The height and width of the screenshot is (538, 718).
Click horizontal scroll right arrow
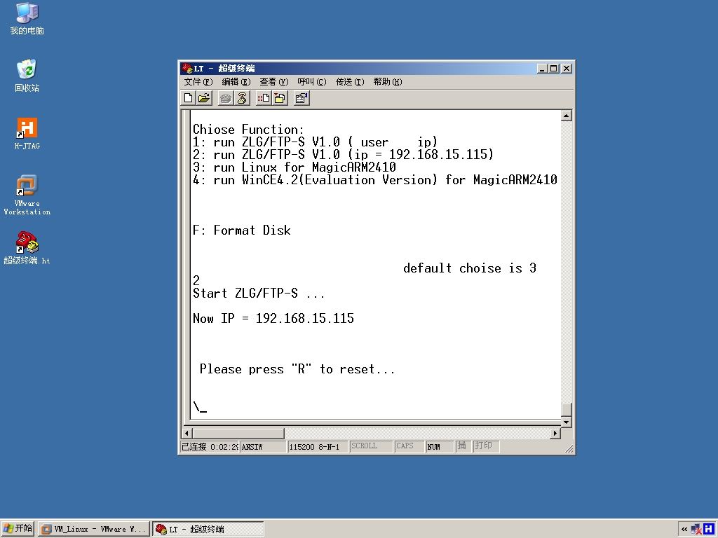(555, 433)
